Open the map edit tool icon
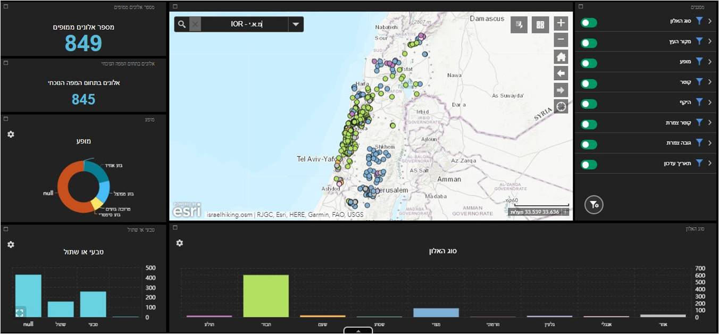 coord(519,25)
